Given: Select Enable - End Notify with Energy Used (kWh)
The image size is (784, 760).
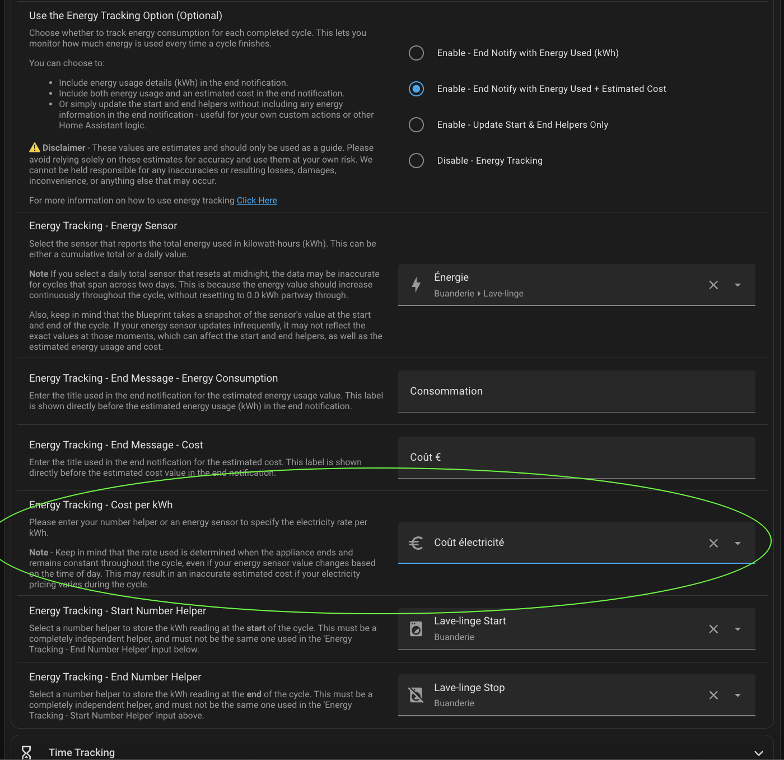Looking at the screenshot, I should click(x=416, y=53).
